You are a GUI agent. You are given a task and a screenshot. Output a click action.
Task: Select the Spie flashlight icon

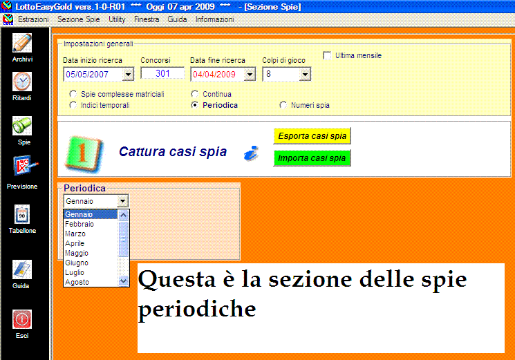coord(22,126)
